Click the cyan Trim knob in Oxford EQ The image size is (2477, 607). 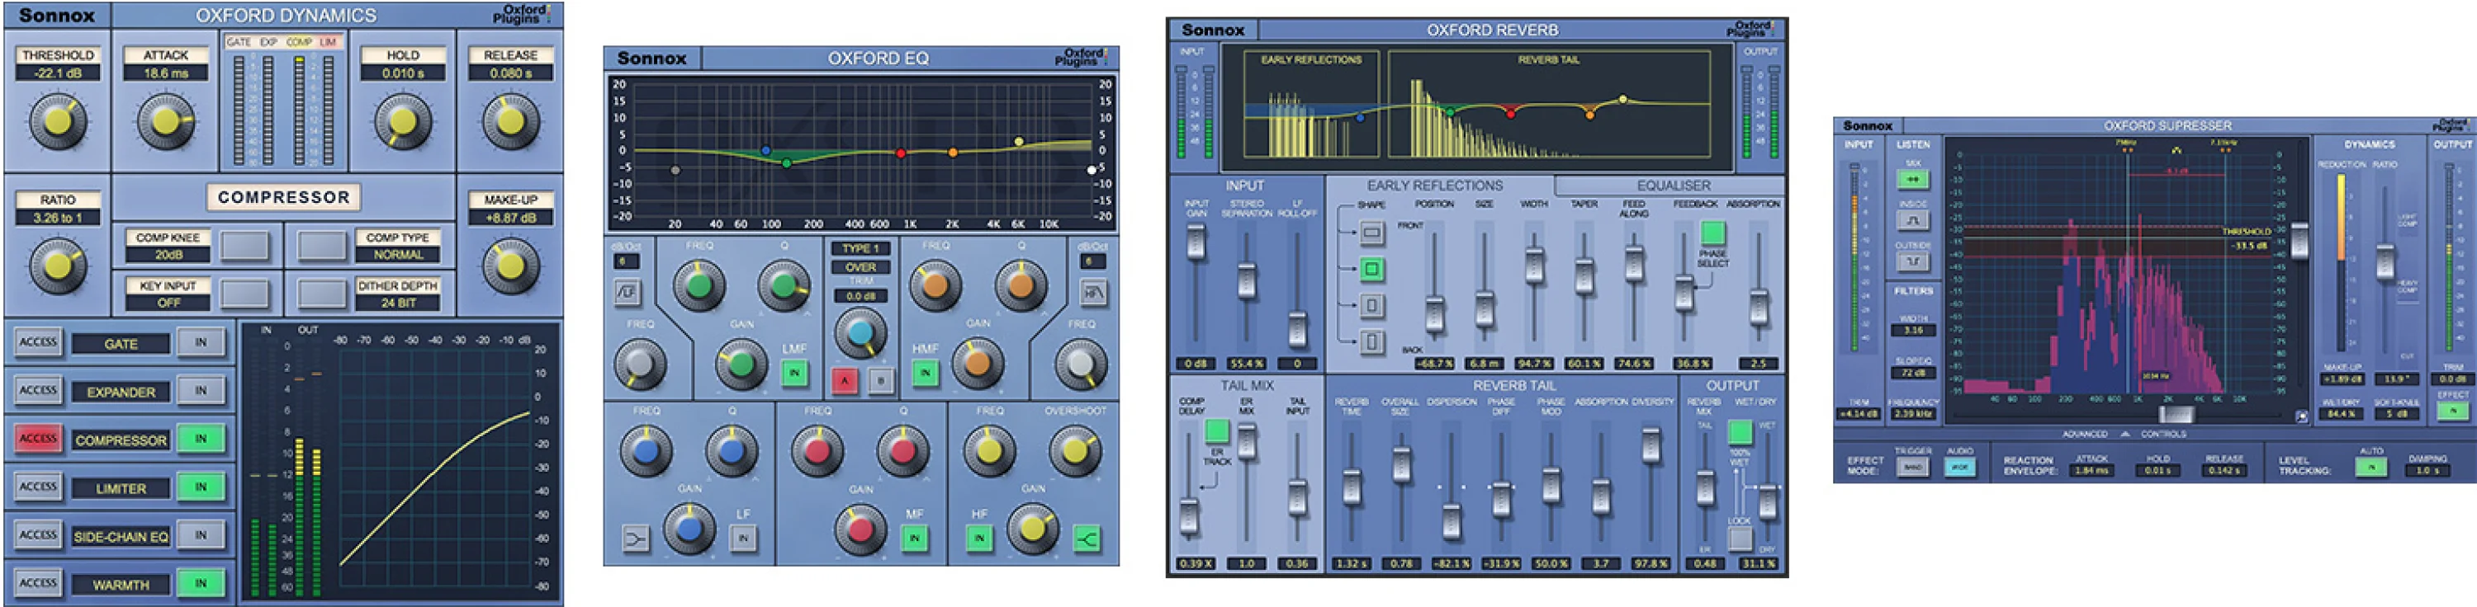coord(860,333)
